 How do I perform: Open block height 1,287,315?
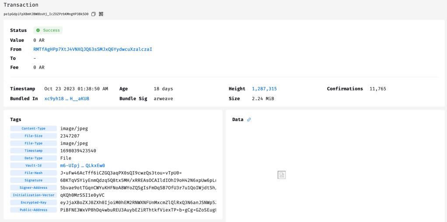click(264, 89)
